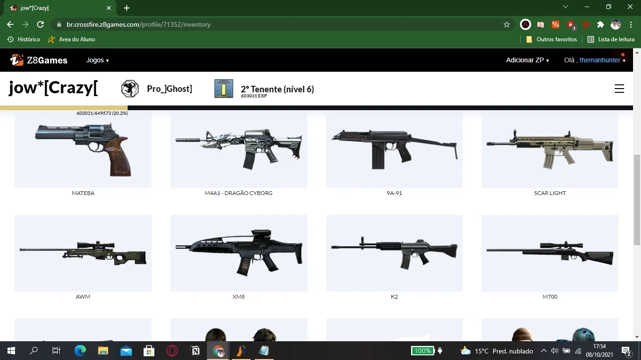Open Notion from the taskbar
Screen dimensions: 641x360
pyautogui.click(x=195, y=351)
